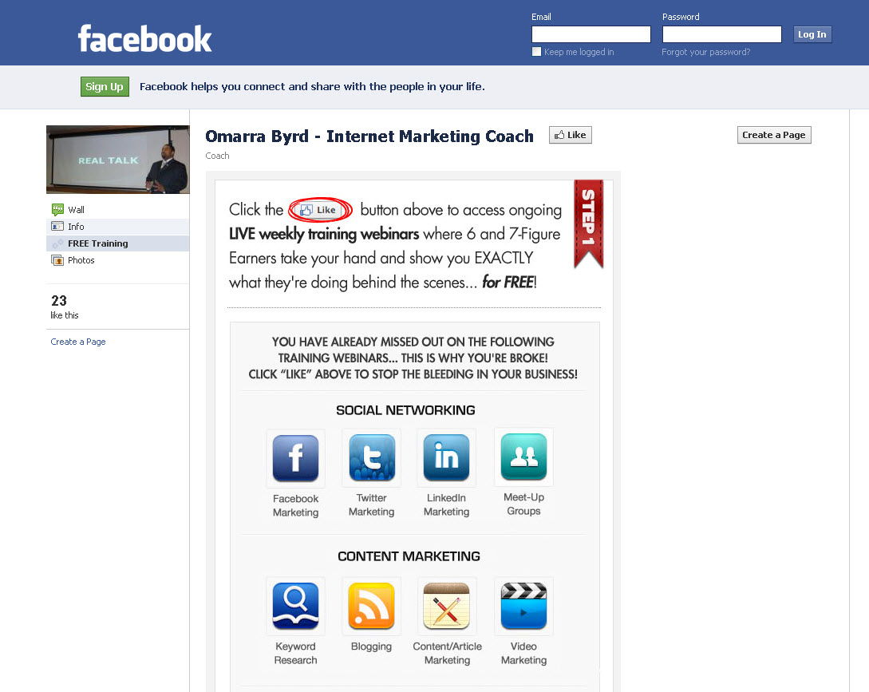
Task: Click the Keyword Research magnifier icon
Action: (295, 606)
